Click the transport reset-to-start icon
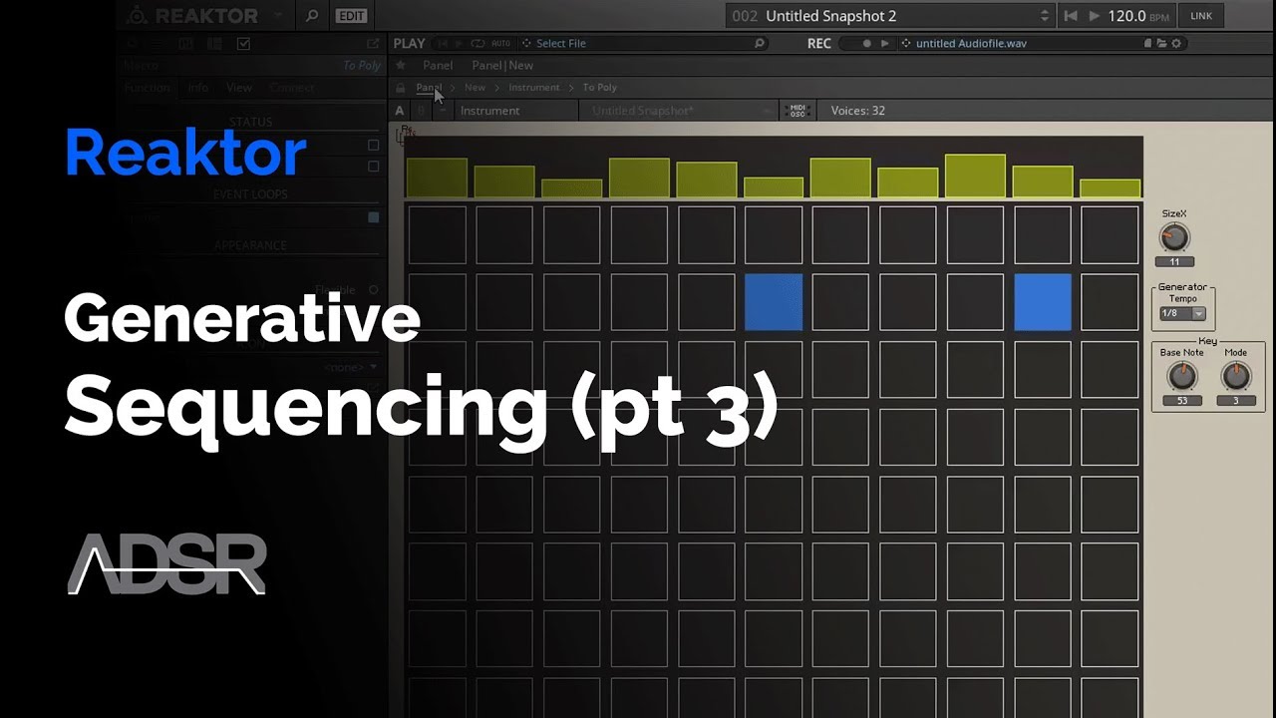Viewport: 1276px width, 718px height. [x=1071, y=15]
